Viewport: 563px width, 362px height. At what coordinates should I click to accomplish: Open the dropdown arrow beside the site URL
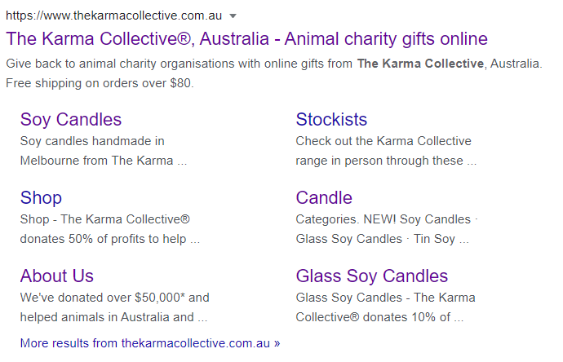pos(233,16)
